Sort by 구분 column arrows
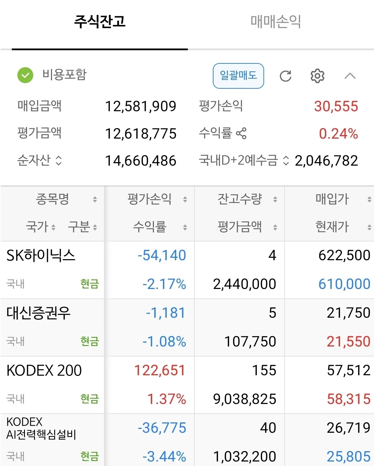374x466 pixels. click(x=95, y=227)
